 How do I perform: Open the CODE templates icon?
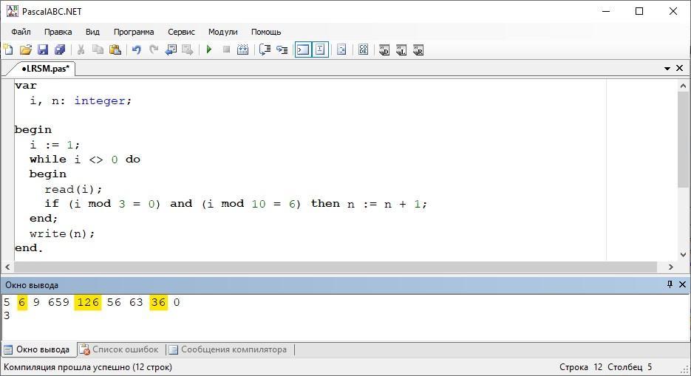pos(363,49)
